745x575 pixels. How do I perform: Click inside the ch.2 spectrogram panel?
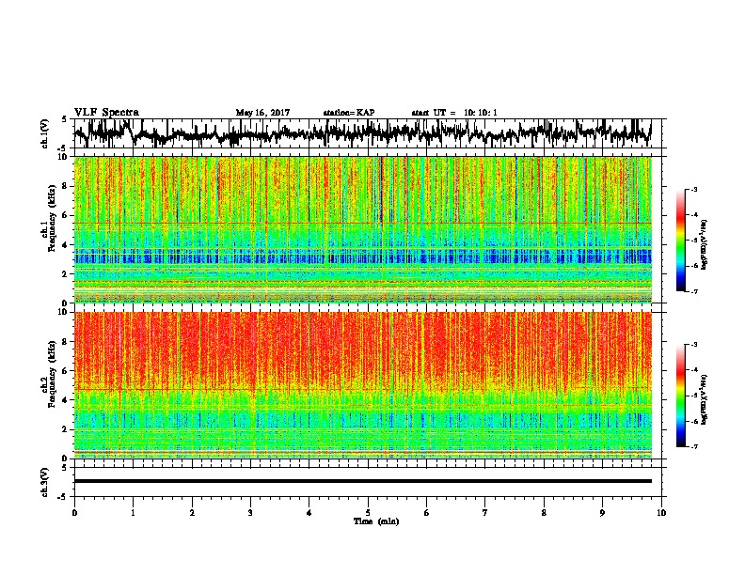tap(362, 385)
